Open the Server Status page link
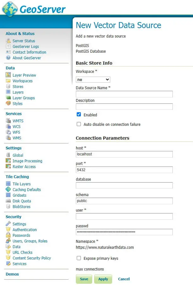 (24, 41)
